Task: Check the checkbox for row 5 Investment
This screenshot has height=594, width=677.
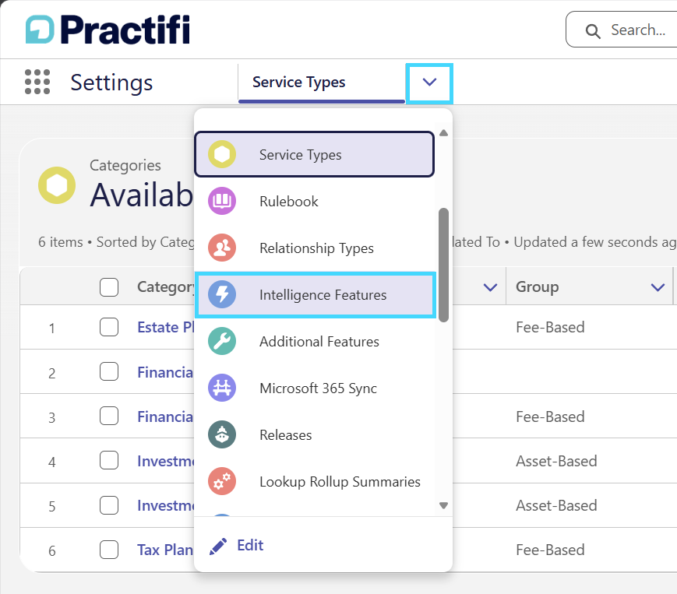Action: point(109,505)
